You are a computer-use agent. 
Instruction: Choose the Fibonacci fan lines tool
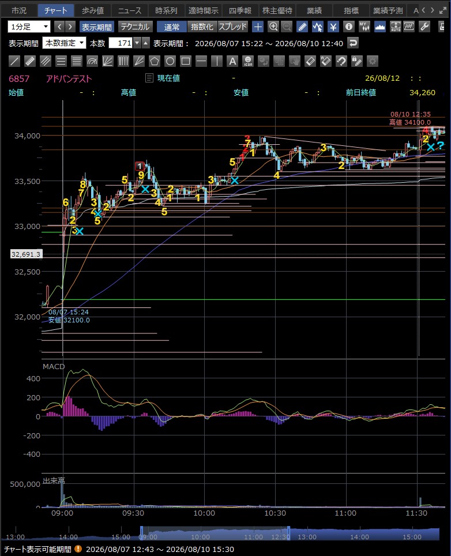pyautogui.click(x=108, y=61)
